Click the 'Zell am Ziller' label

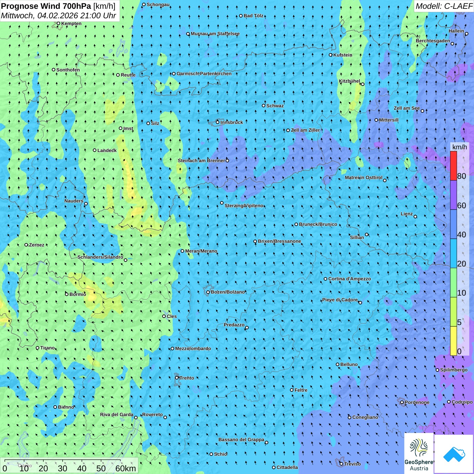click(x=305, y=130)
